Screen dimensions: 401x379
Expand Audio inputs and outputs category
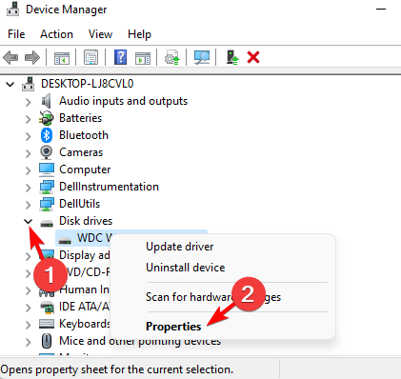[29, 102]
